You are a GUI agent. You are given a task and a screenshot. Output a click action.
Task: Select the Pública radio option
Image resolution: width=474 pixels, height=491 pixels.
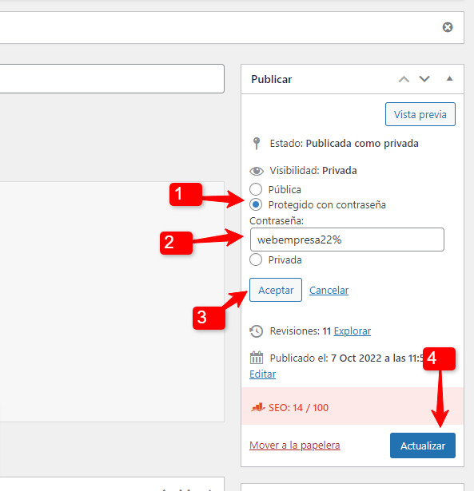tap(256, 189)
